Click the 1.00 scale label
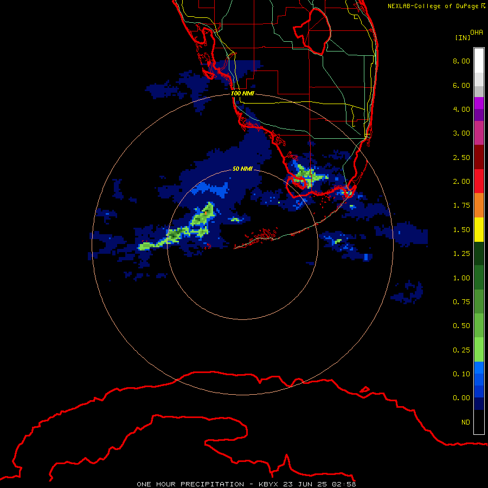 461,278
